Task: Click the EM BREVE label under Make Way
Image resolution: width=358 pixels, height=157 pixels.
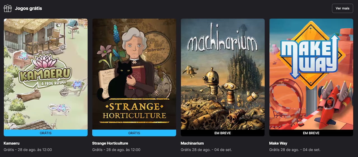Action: (311, 133)
